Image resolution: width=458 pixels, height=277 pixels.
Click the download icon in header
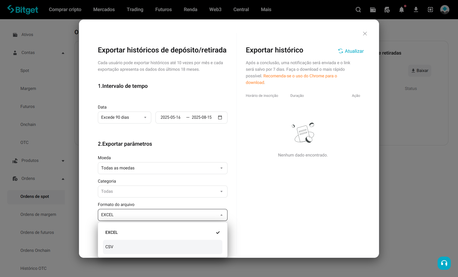point(416,10)
